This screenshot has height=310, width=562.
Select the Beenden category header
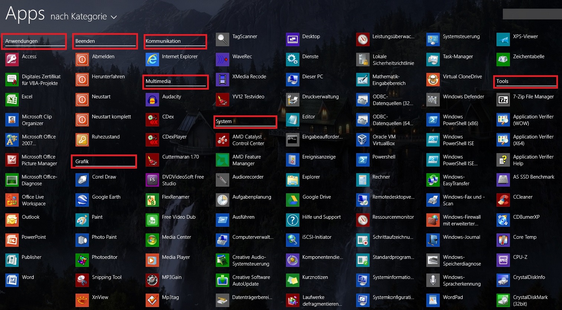click(x=105, y=41)
